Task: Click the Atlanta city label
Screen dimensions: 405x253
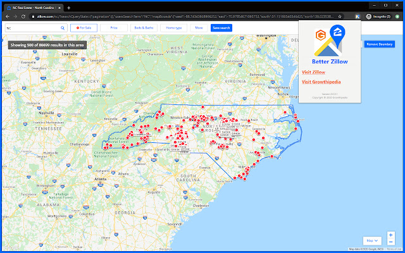Action: tap(100, 179)
